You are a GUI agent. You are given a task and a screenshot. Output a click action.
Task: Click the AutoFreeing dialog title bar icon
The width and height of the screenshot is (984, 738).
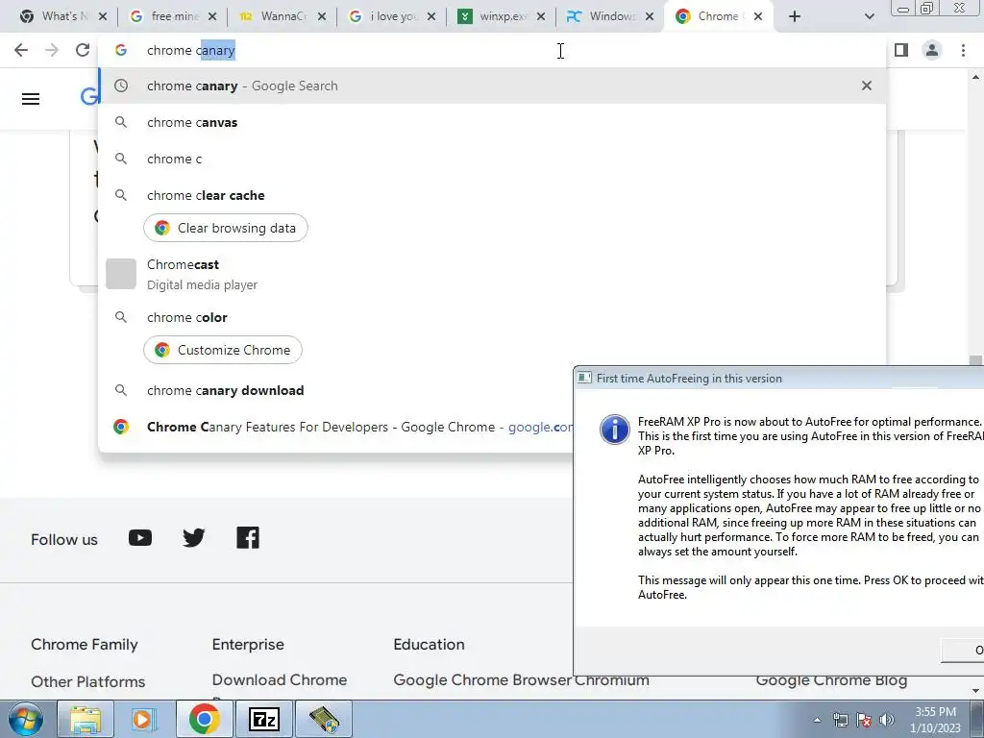point(584,378)
